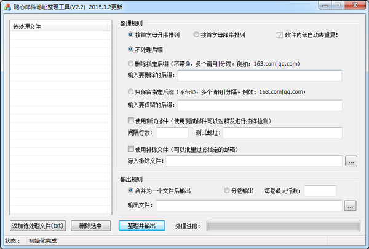Select 只保留指定后缀 radio option
Viewport: 369px width, 249px height.
point(131,91)
